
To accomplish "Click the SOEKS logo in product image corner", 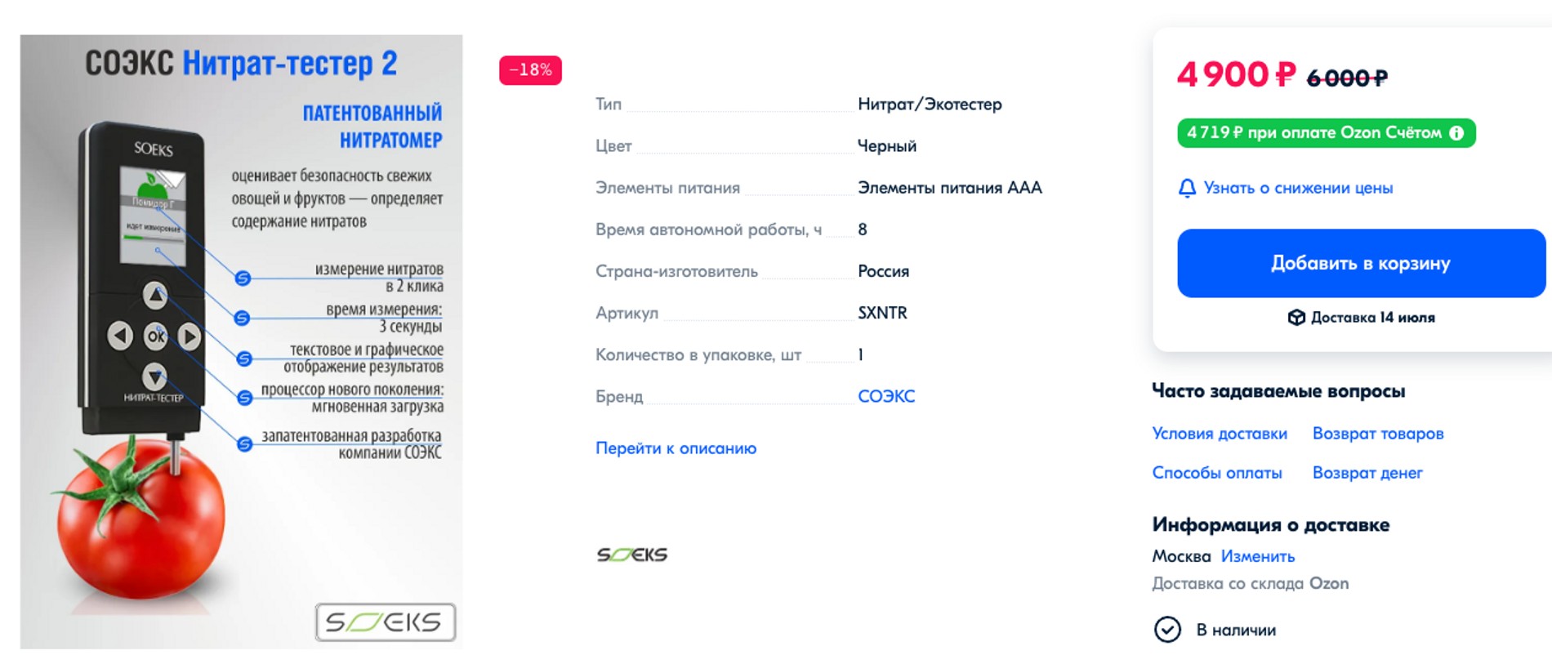I will (x=385, y=622).
